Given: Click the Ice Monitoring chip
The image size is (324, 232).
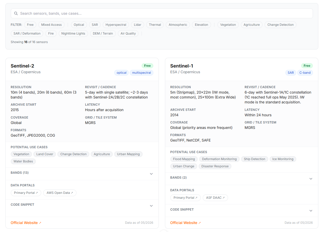Looking at the screenshot, I should tap(283, 159).
